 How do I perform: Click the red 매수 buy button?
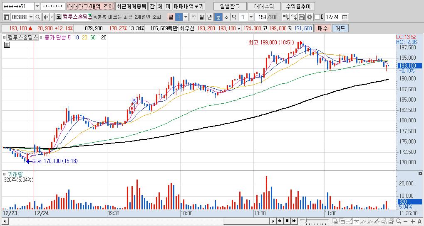click(x=322, y=28)
